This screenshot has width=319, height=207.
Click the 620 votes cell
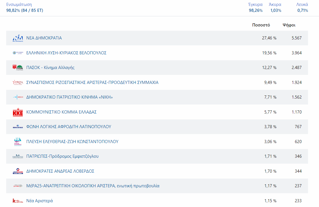click(298, 142)
